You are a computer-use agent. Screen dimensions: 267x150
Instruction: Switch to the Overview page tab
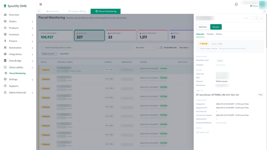[x=53, y=11]
